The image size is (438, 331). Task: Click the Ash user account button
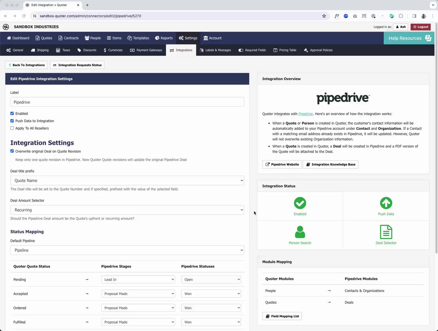[401, 27]
